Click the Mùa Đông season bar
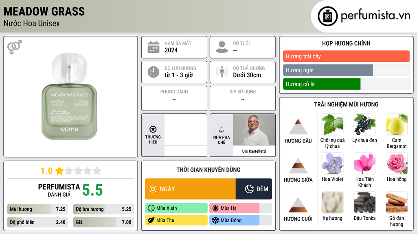The image size is (417, 234). [x=240, y=220]
